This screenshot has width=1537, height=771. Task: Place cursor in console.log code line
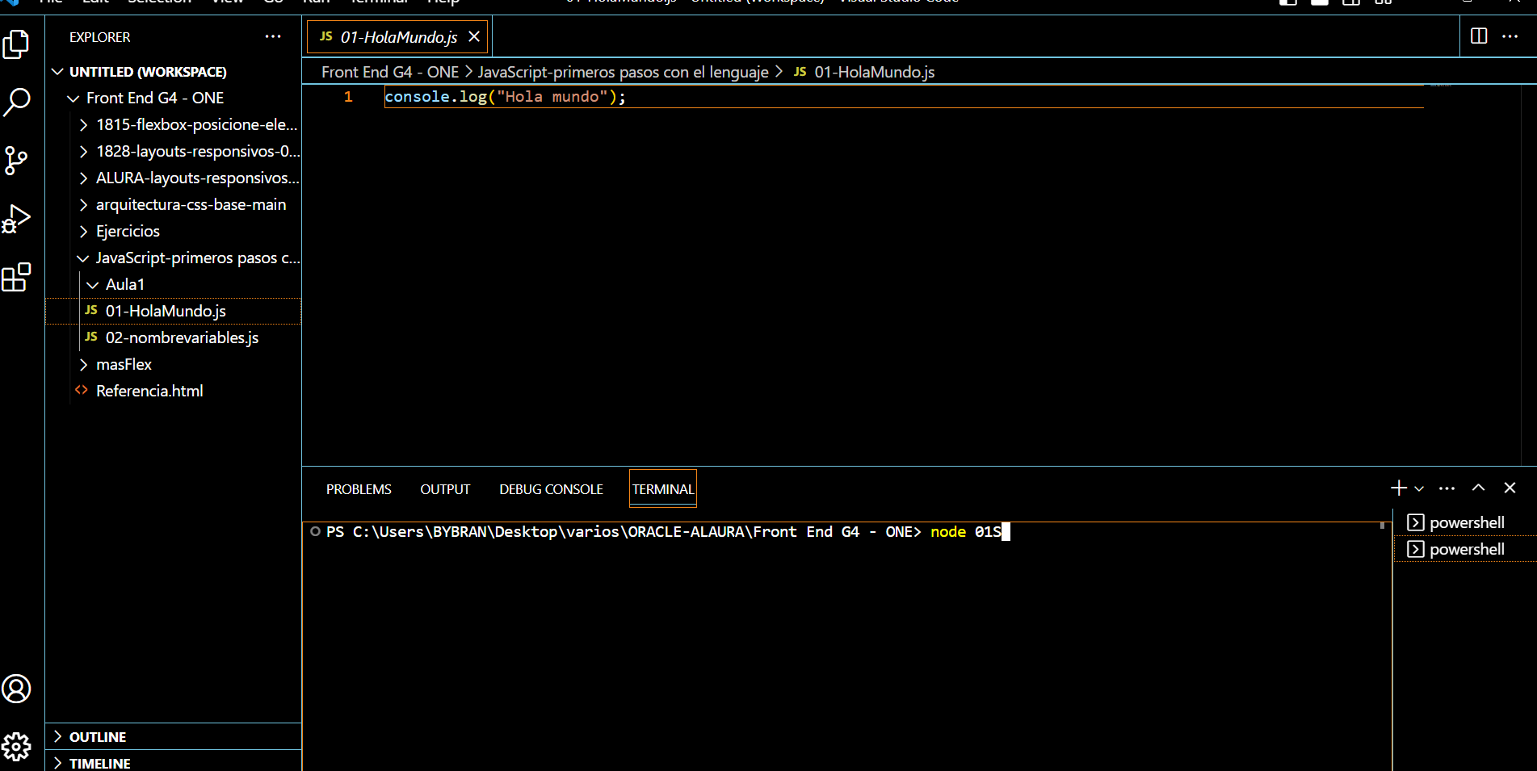505,97
